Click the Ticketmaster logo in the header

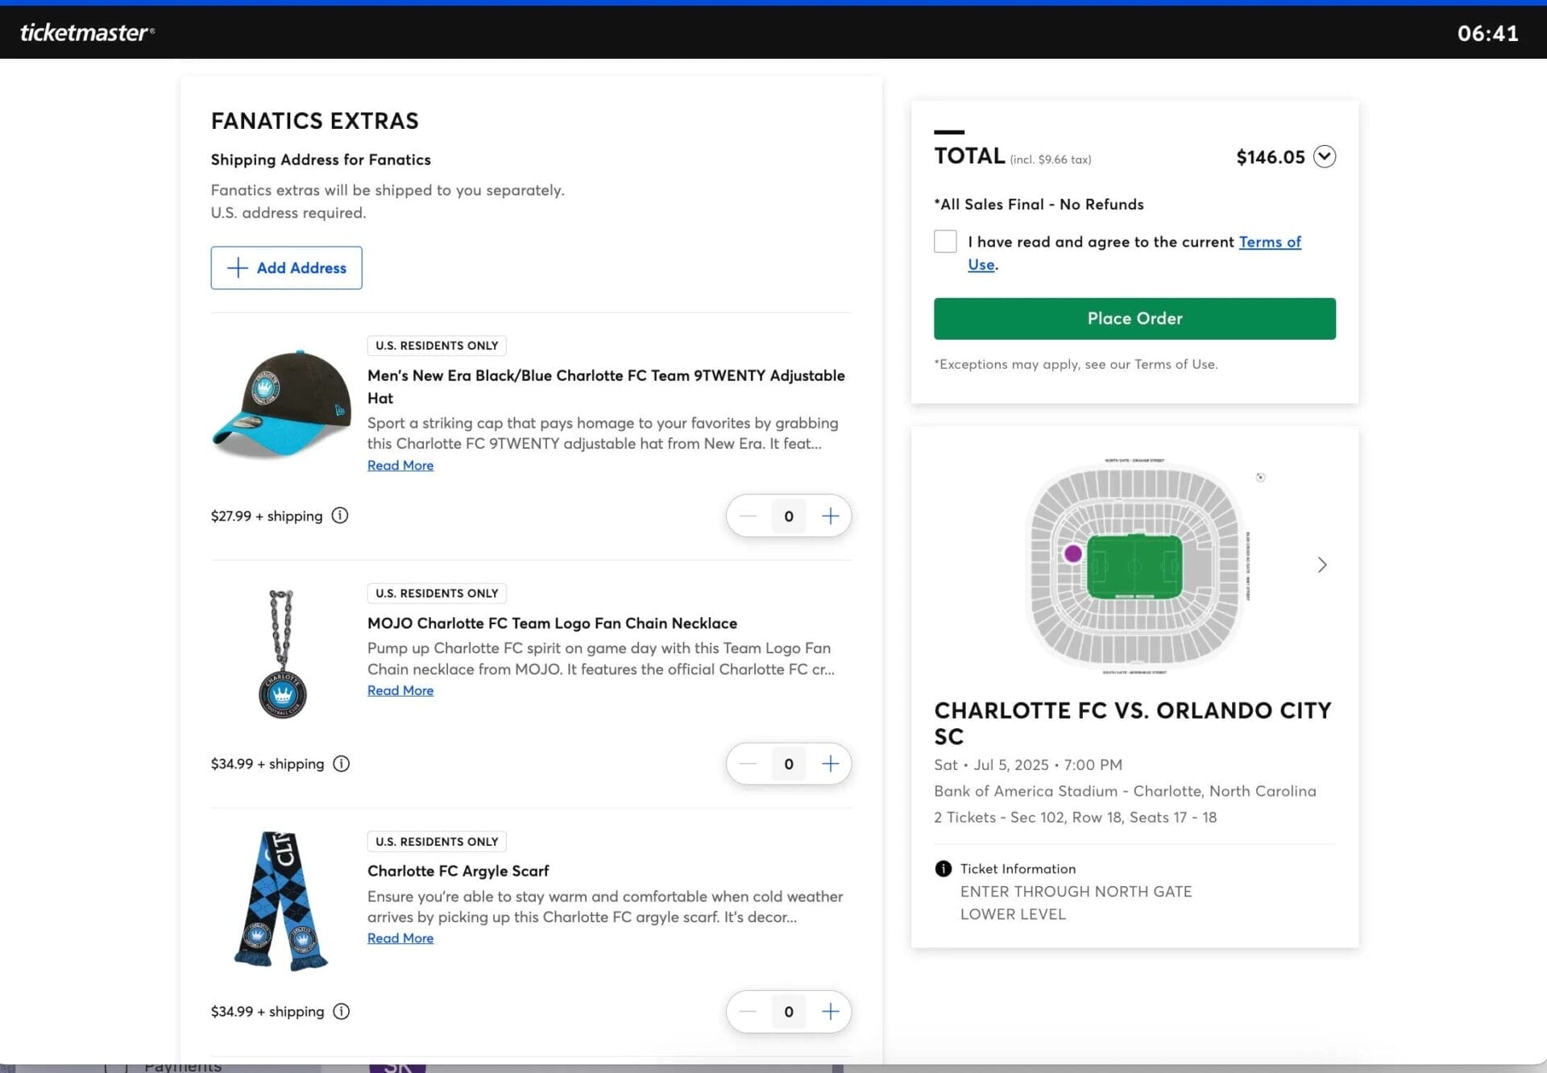tap(87, 32)
